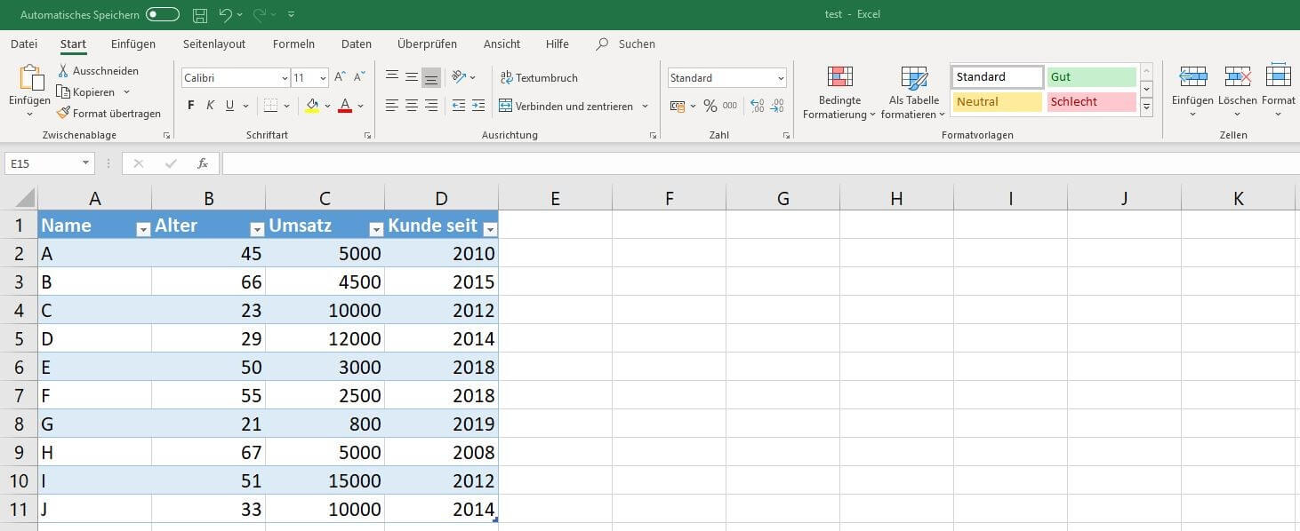The width and height of the screenshot is (1300, 531).
Task: Click the accounting number format icon
Action: tap(677, 106)
